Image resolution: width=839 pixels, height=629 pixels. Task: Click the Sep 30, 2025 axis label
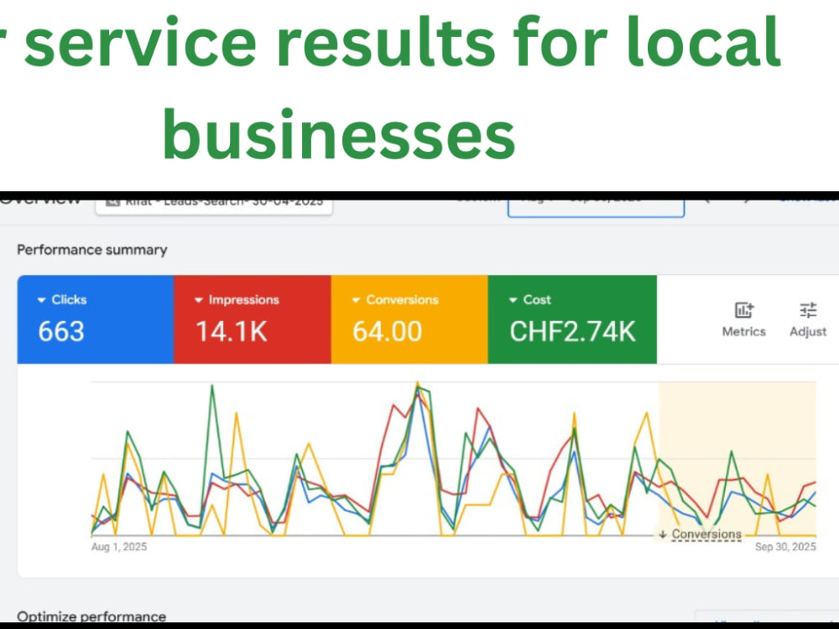tap(785, 547)
